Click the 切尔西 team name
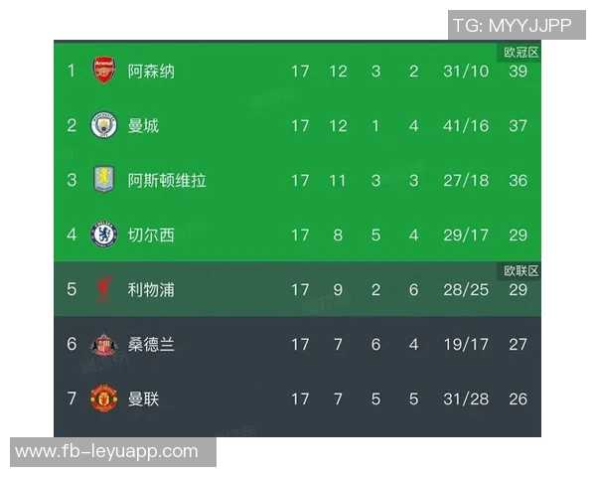This screenshot has width=596, height=477. click(151, 236)
